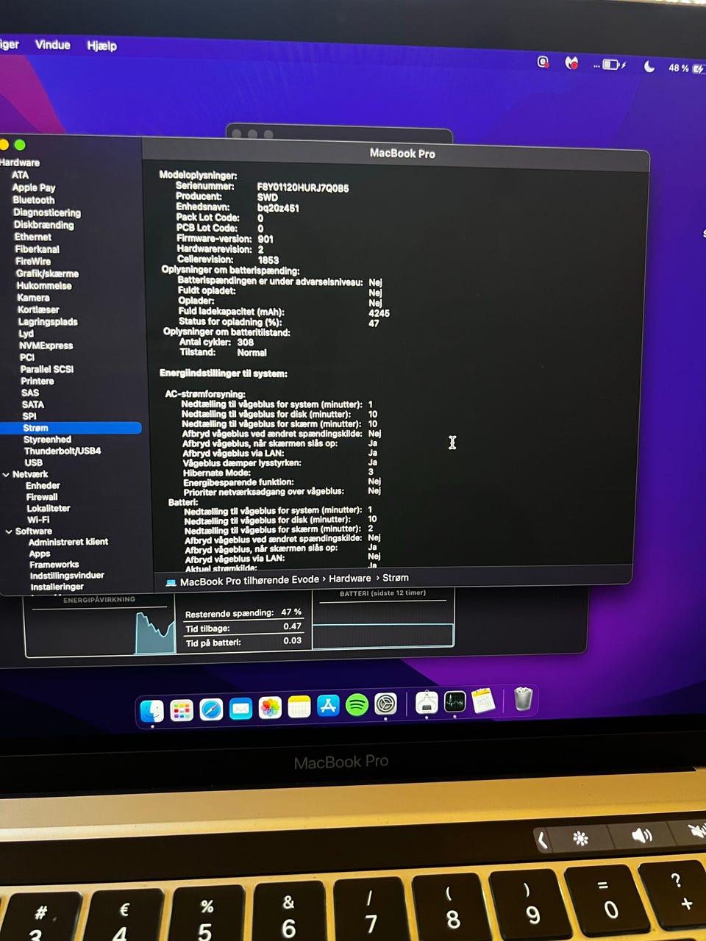The height and width of the screenshot is (941, 706).
Task: Select Diskbrænding in the sidebar
Action: pos(44,225)
